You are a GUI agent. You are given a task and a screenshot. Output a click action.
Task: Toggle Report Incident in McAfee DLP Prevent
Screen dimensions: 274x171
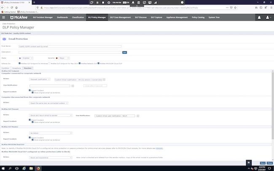pos(30,120)
